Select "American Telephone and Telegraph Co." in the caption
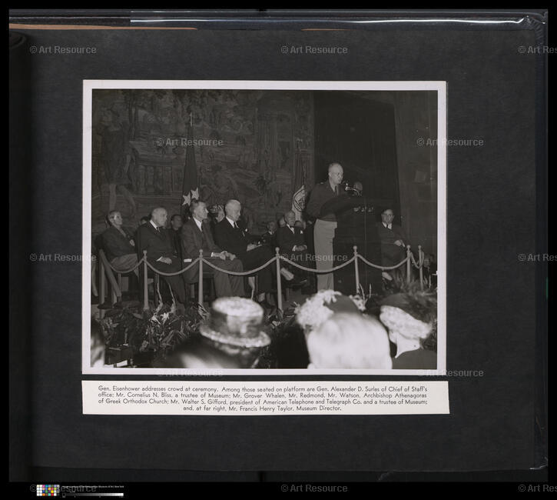 (x=312, y=402)
